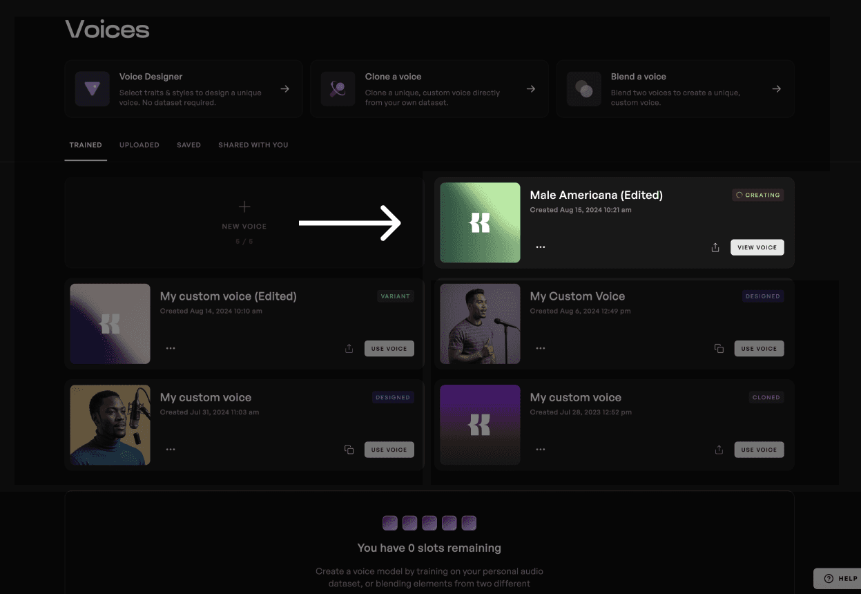The image size is (861, 594).
Task: Share the voice created Jul 28, 2023
Action: coord(719,450)
